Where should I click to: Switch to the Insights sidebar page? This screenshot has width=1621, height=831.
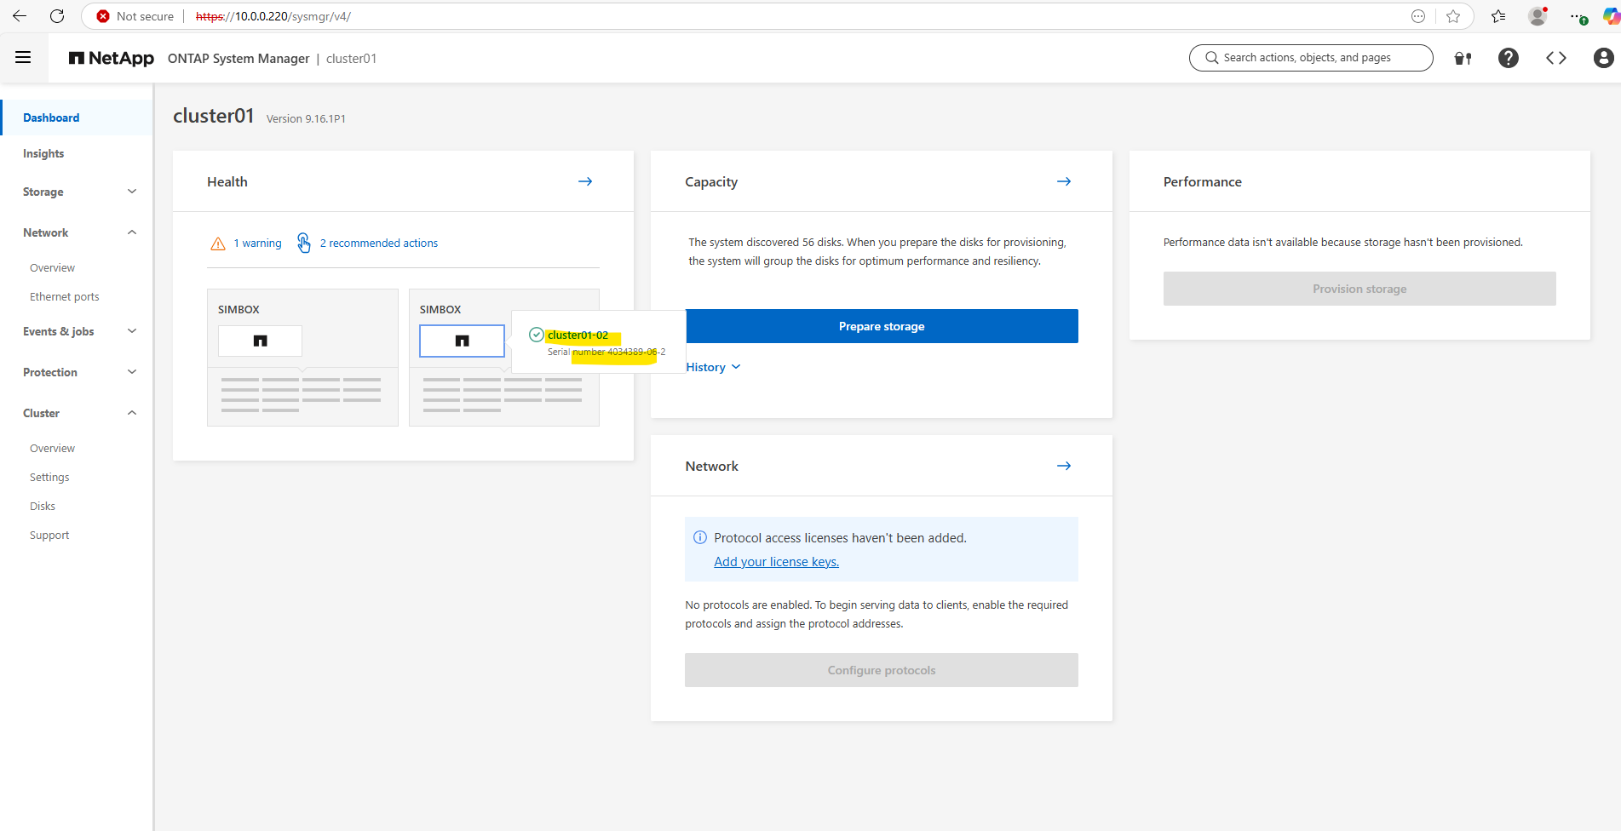pyautogui.click(x=43, y=153)
